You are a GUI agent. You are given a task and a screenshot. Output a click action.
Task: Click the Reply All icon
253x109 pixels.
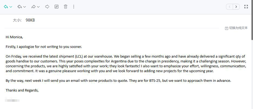click(x=20, y=7)
